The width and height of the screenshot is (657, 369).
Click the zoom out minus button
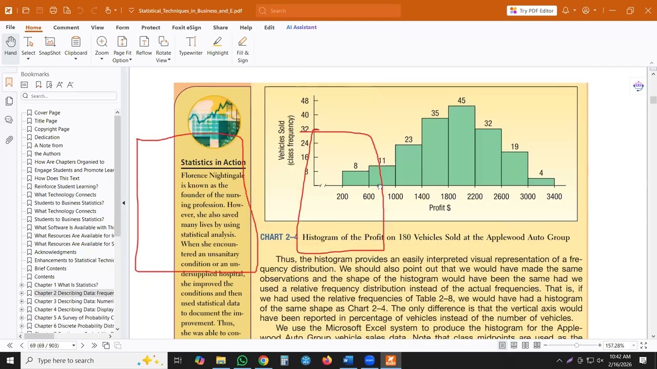546,345
